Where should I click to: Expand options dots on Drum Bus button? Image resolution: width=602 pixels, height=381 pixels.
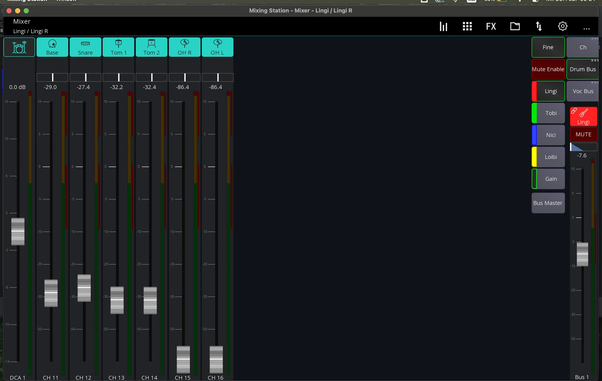pos(594,61)
